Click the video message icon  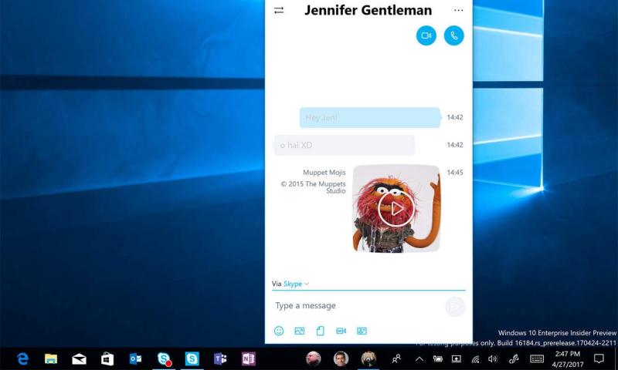(341, 331)
